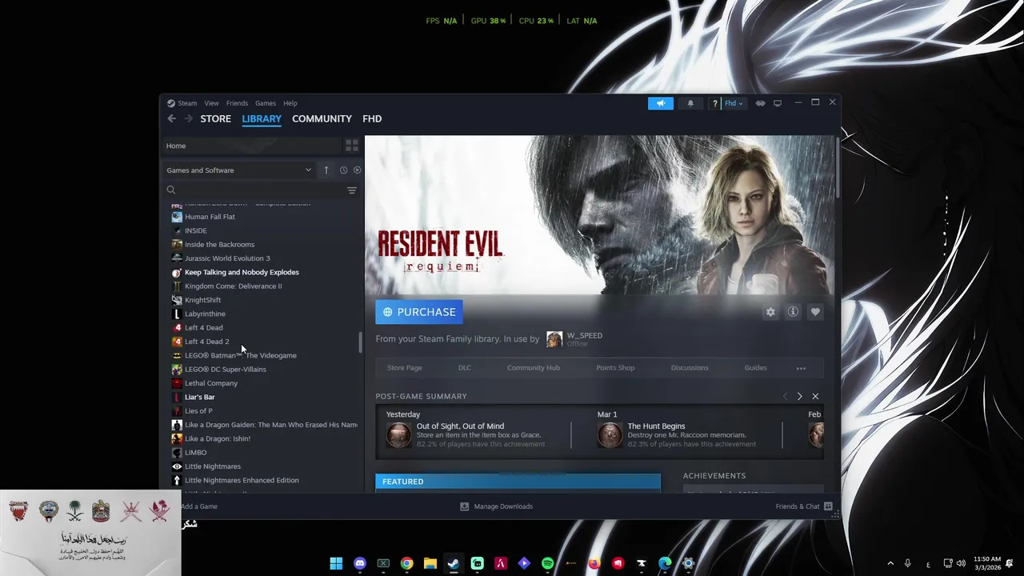The height and width of the screenshot is (576, 1024).
Task: Open Guides link
Action: (x=755, y=368)
